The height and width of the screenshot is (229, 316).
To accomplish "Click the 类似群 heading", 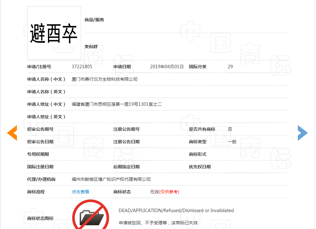I will pyautogui.click(x=91, y=47).
